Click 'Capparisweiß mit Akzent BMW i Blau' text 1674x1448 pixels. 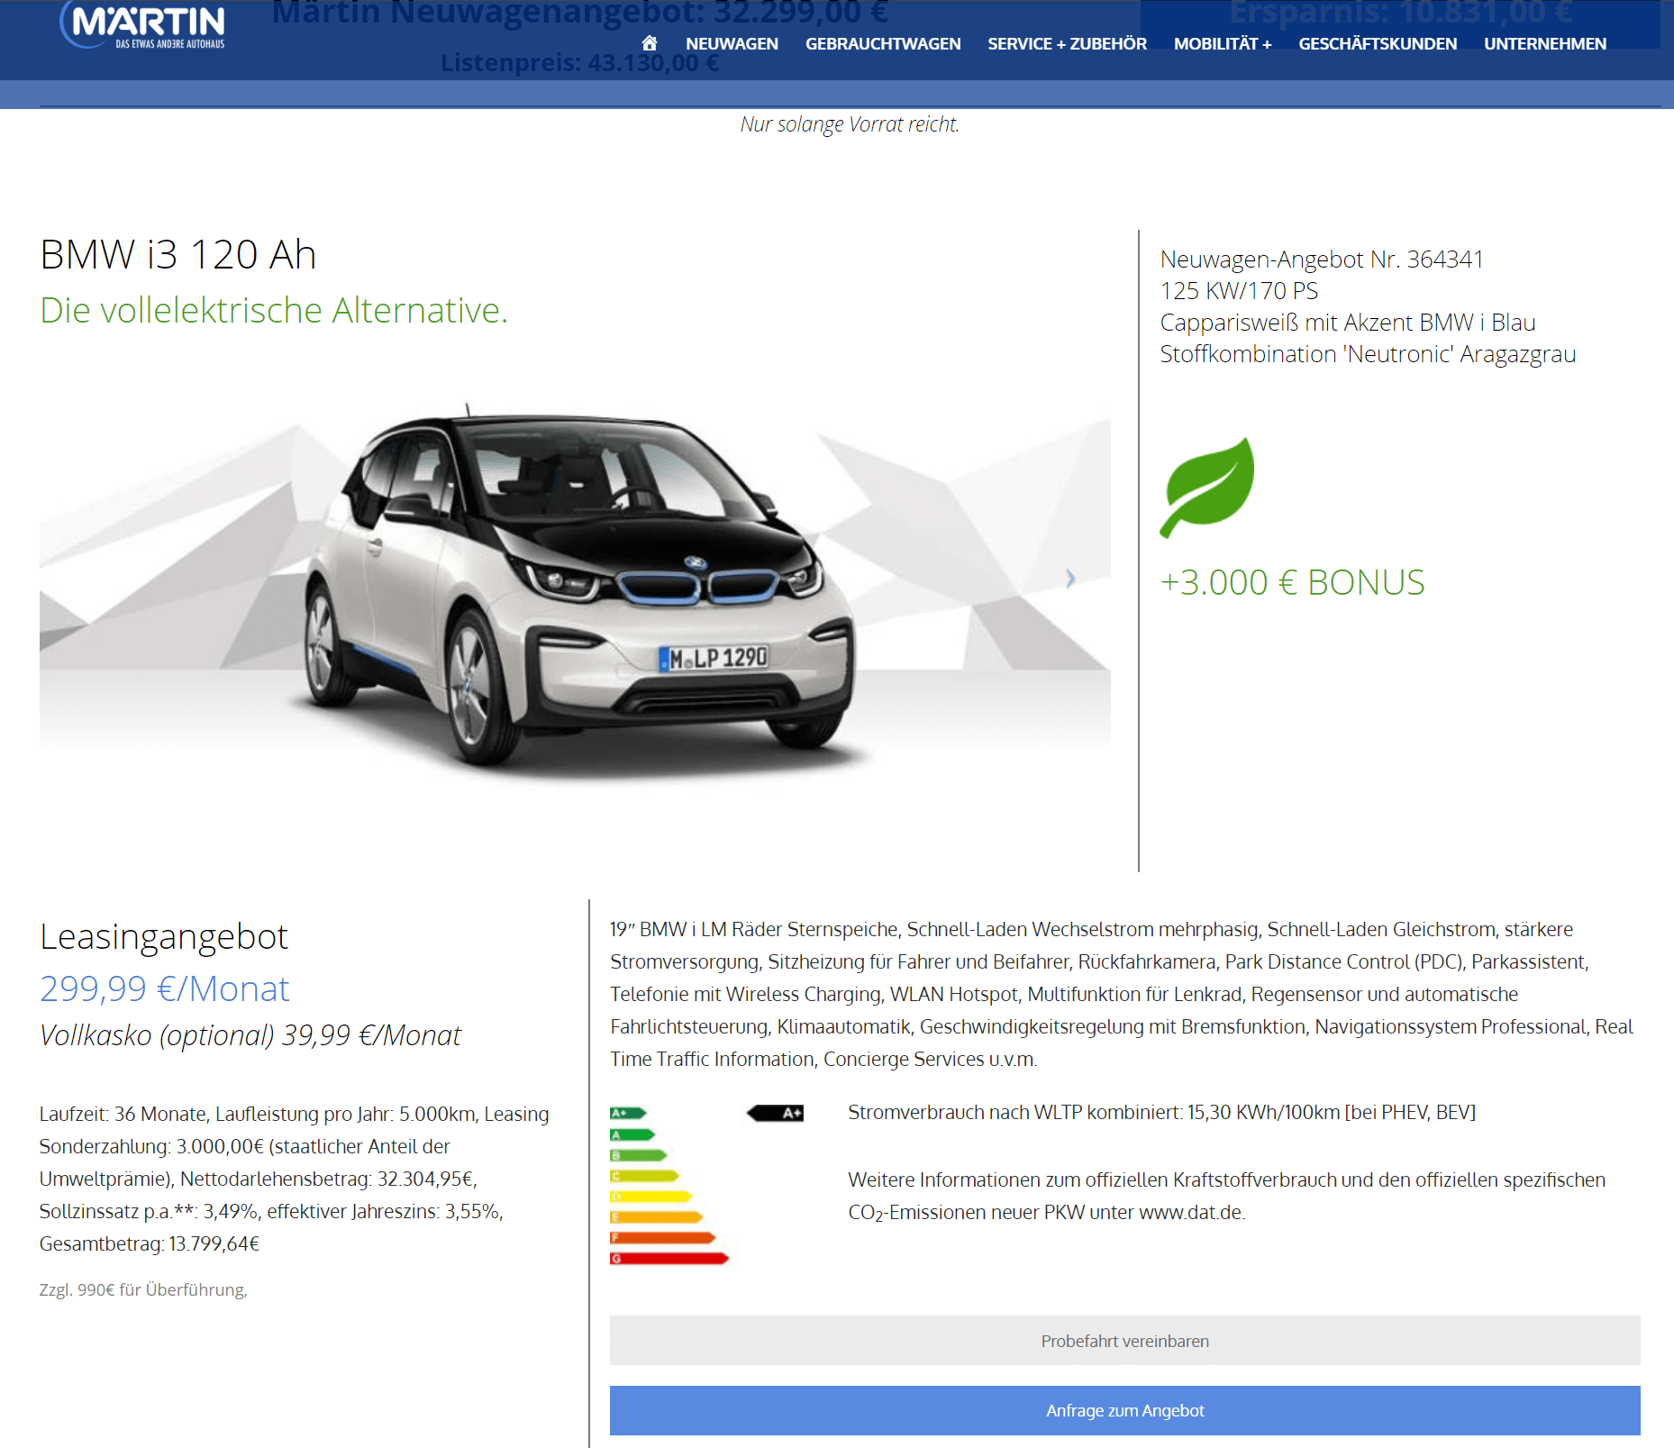click(x=1348, y=323)
